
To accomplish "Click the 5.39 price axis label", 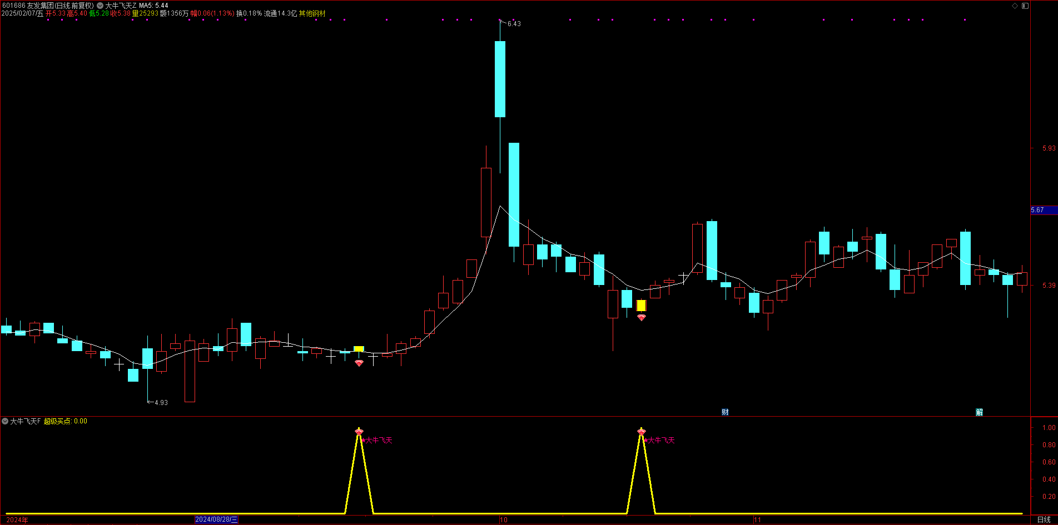I will click(x=1049, y=286).
